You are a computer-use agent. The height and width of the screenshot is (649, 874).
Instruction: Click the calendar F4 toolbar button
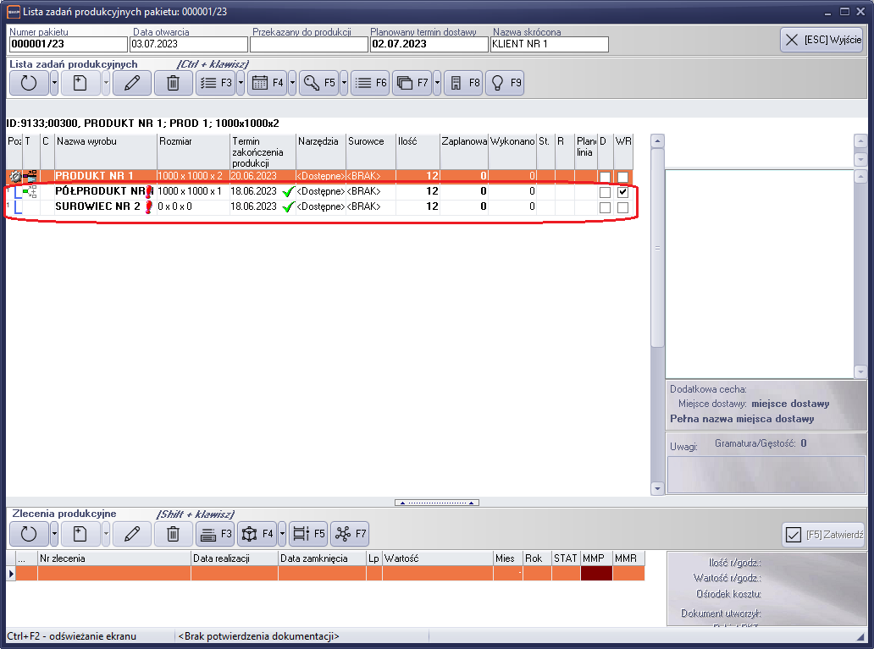[x=267, y=83]
